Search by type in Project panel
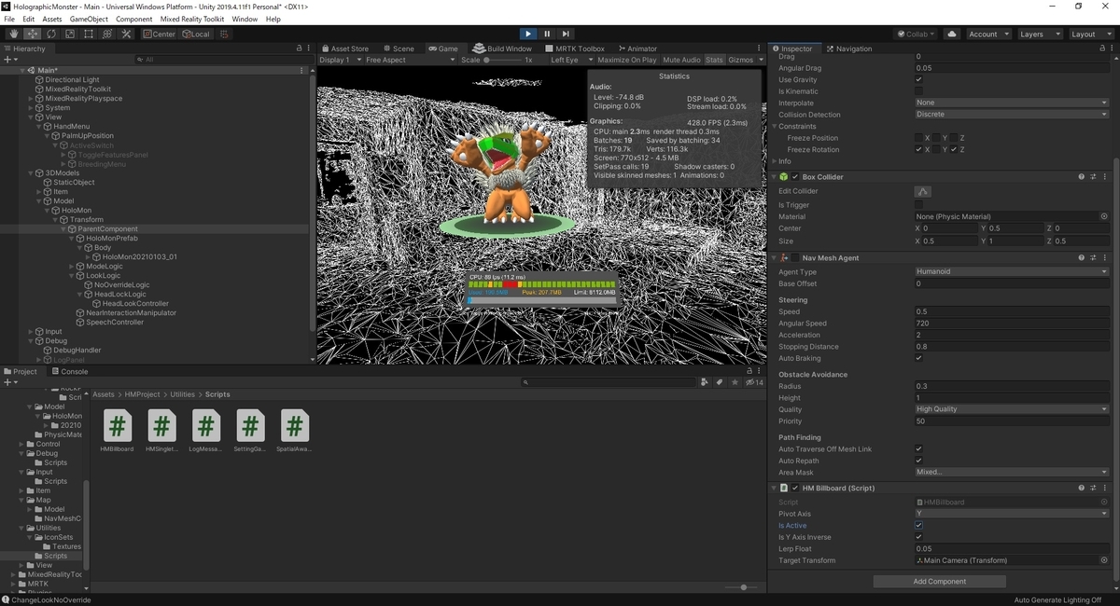 707,382
